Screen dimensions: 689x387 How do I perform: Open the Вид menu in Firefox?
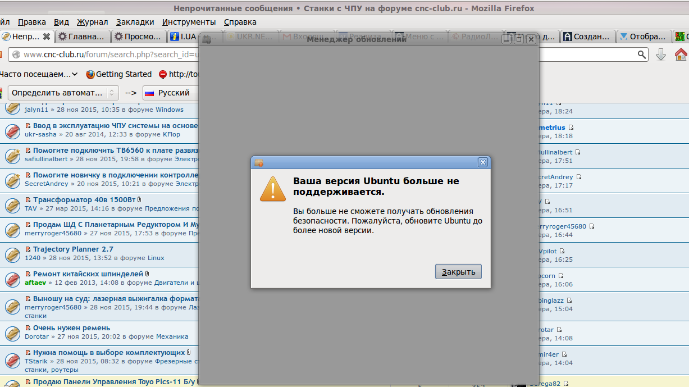click(62, 22)
